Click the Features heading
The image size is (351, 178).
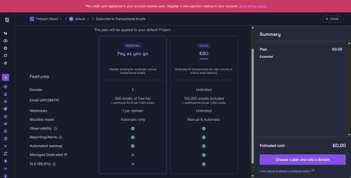(x=39, y=76)
